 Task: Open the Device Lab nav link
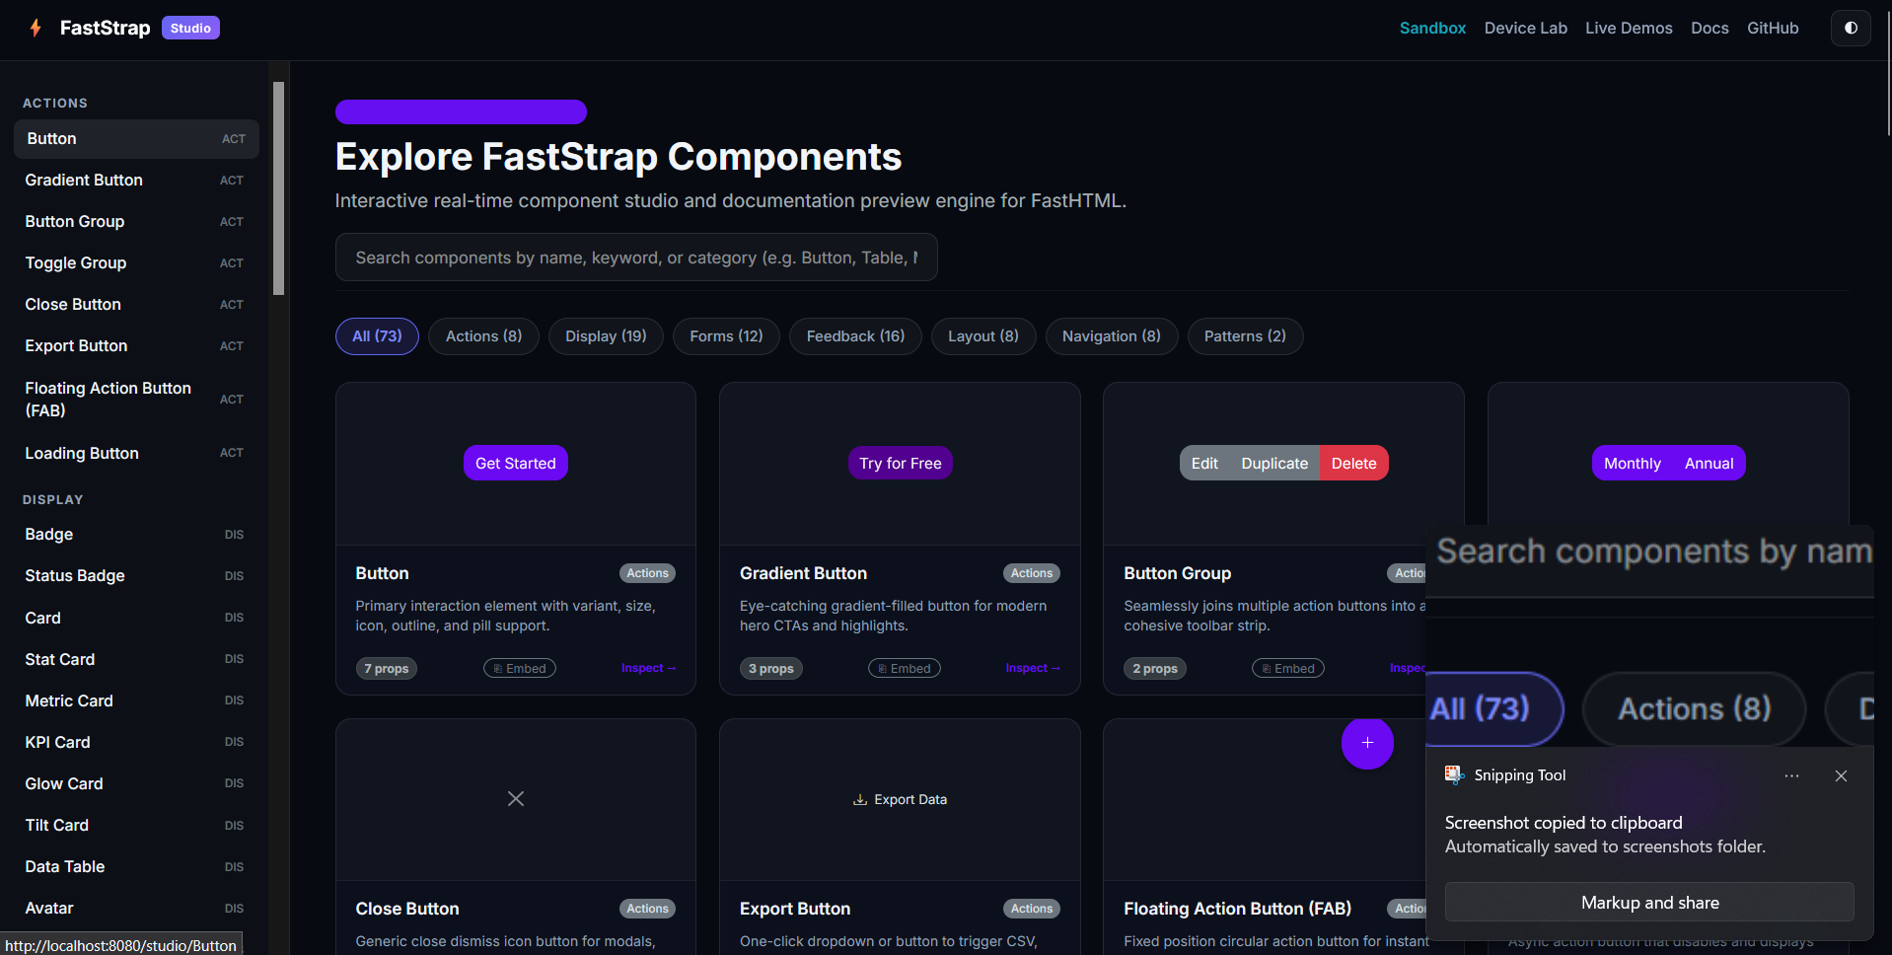[1525, 28]
